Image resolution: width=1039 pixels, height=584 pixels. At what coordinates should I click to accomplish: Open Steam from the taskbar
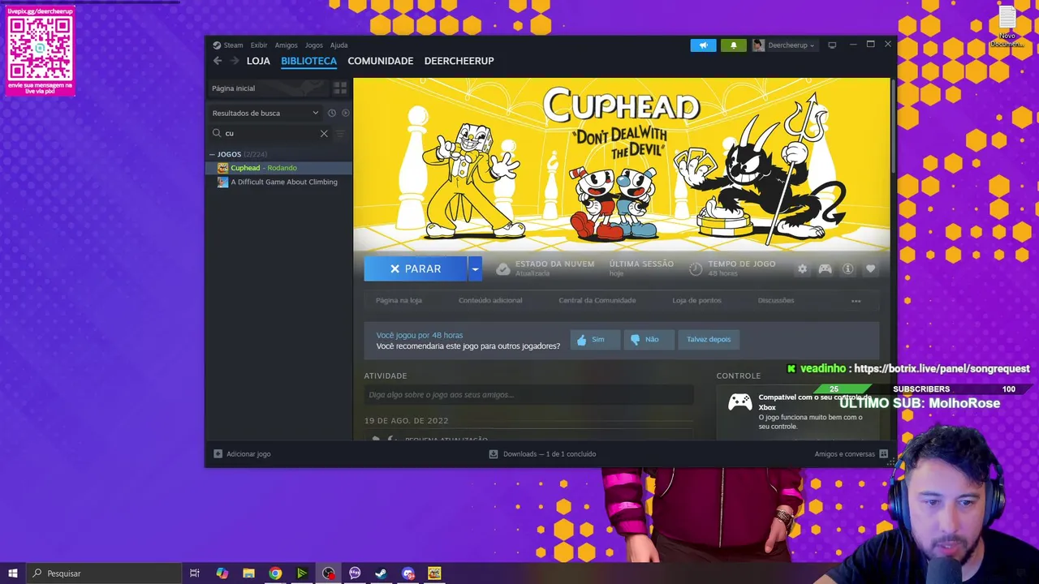(381, 573)
